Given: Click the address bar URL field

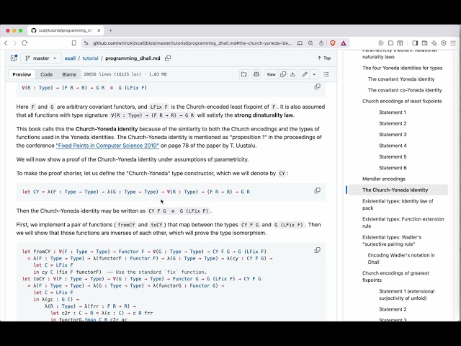Looking at the screenshot, I should point(192,43).
